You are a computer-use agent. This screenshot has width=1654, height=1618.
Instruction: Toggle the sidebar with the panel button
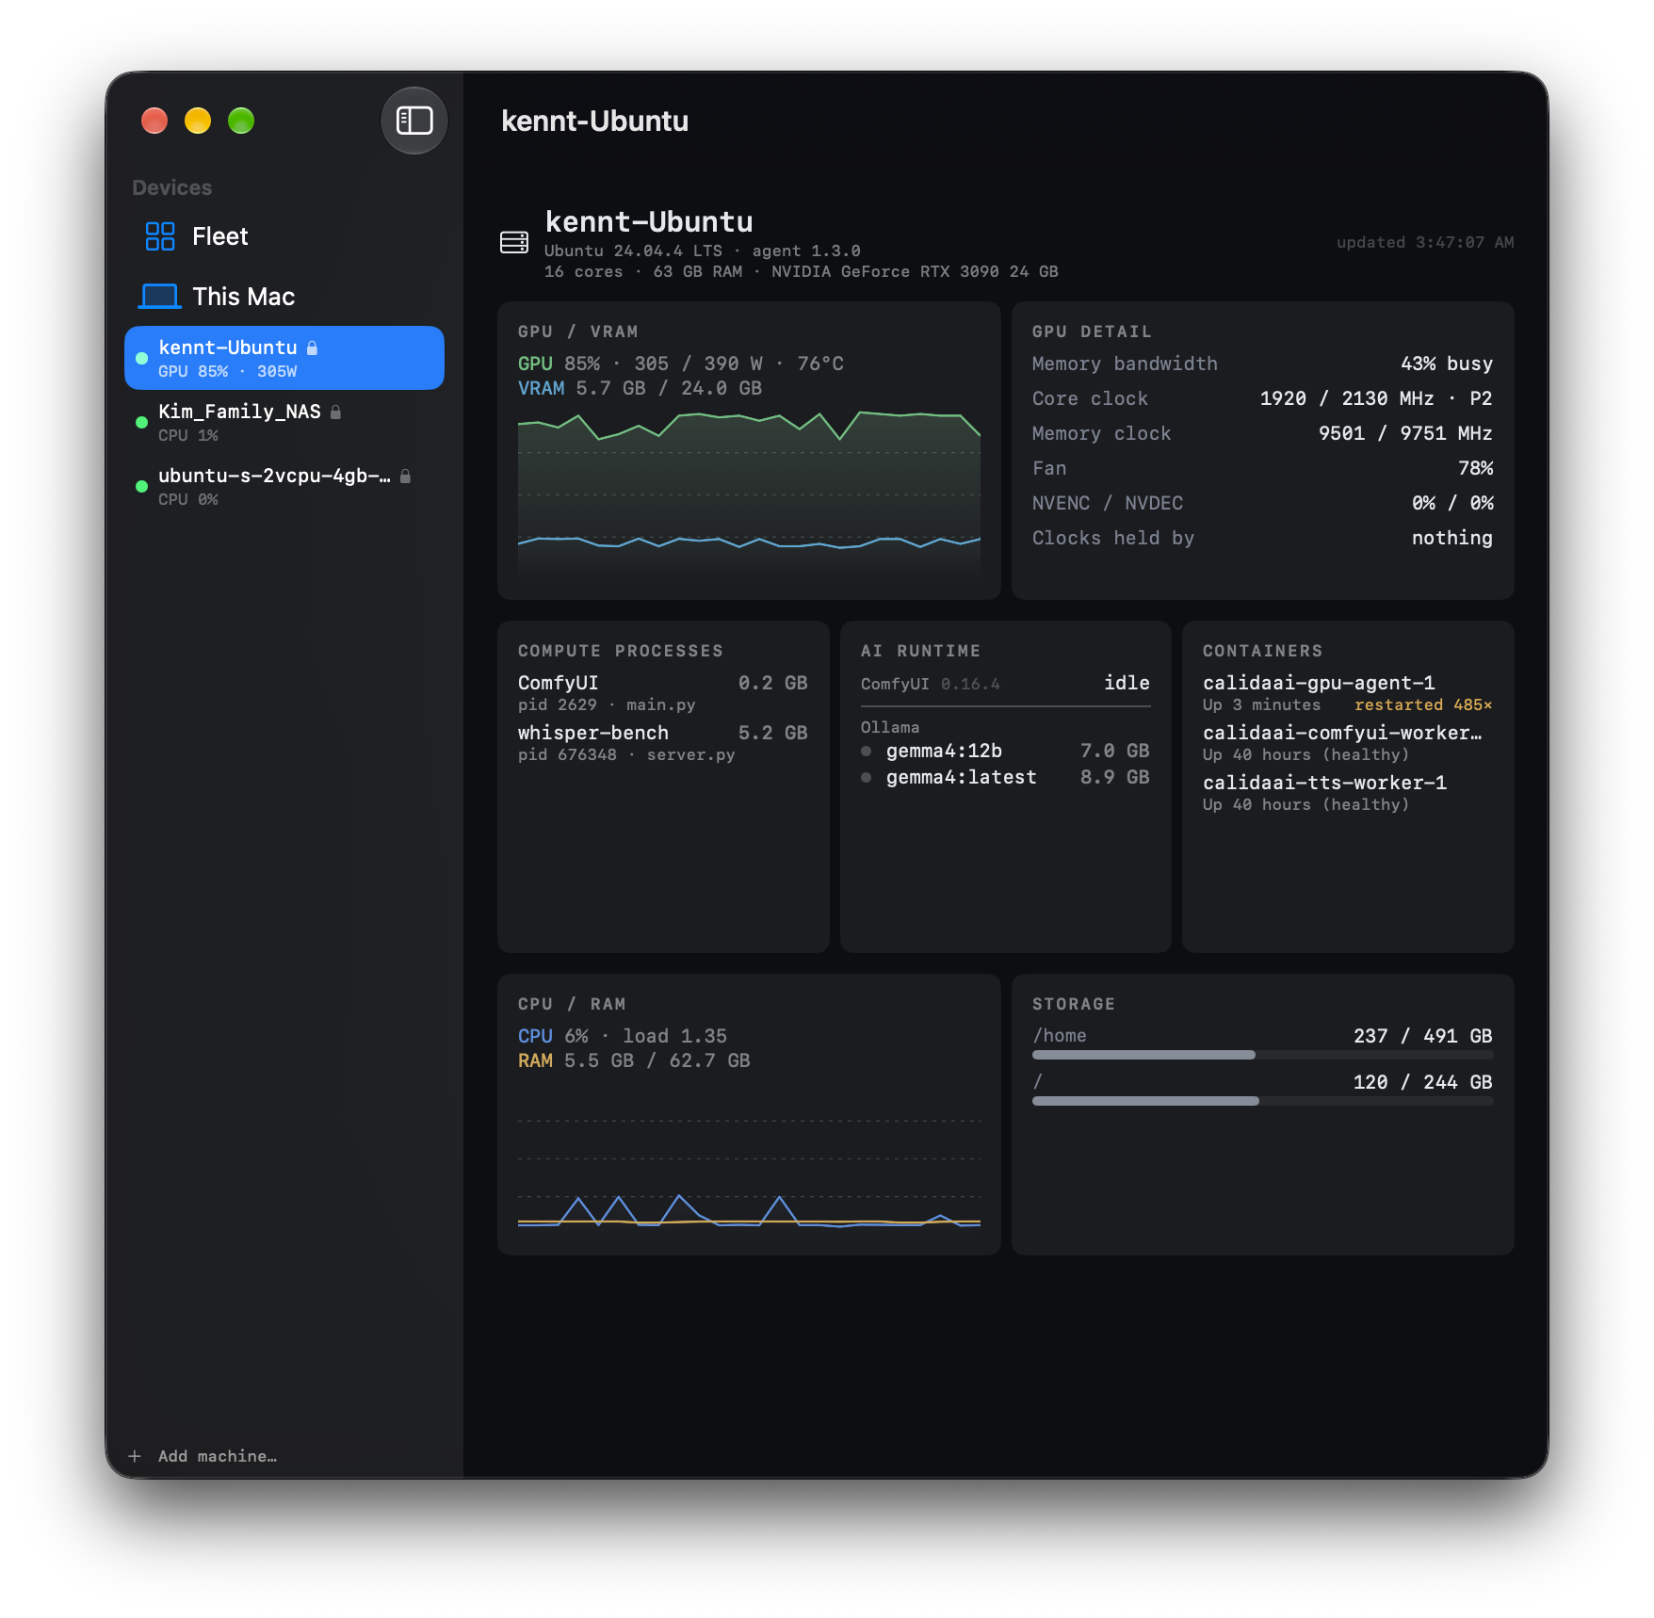[x=413, y=121]
